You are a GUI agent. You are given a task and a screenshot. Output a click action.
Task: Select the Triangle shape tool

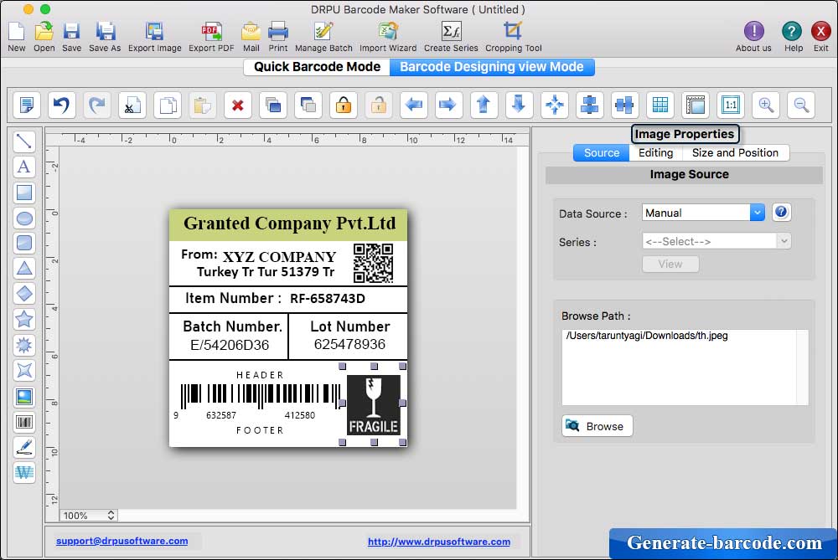(24, 269)
